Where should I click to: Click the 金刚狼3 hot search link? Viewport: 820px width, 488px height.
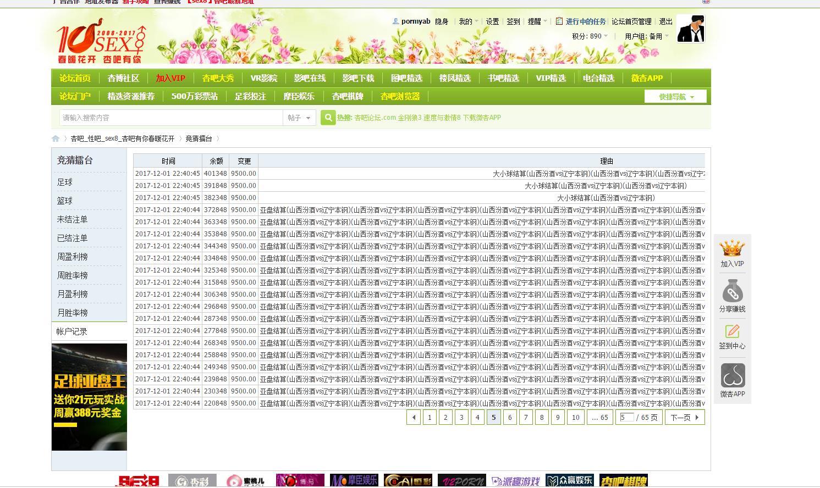410,118
